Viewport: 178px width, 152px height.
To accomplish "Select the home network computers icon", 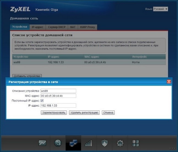I will [x=73, y=143].
